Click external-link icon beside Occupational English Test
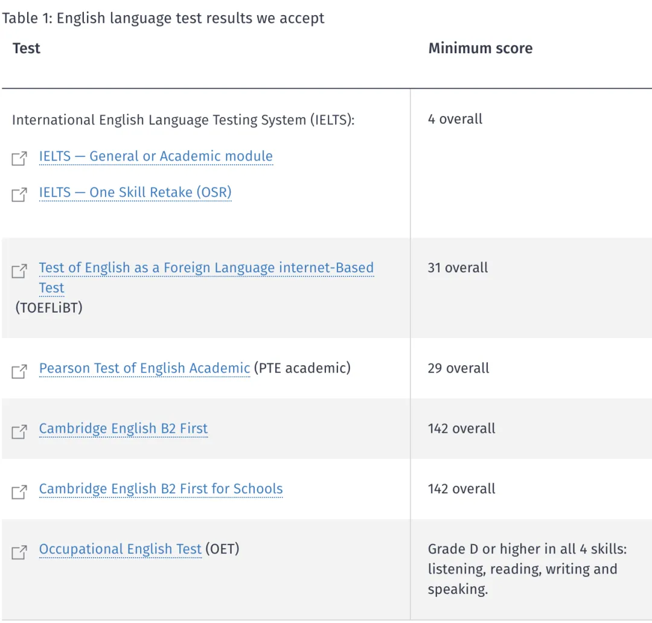The image size is (652, 623). [x=19, y=552]
